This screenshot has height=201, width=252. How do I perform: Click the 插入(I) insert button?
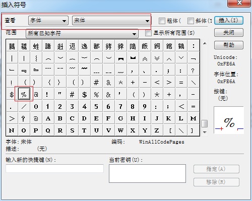click(x=229, y=21)
